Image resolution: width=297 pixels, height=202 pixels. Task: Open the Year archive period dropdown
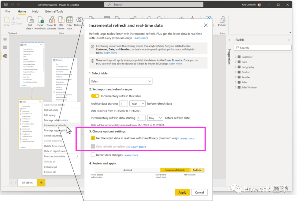coord(137,104)
